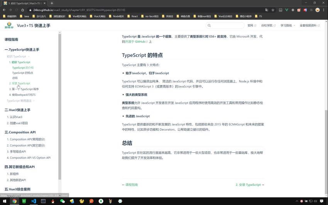Click the translate page icon in address bar
Viewport: 328px width, 205px height.
click(x=267, y=10)
